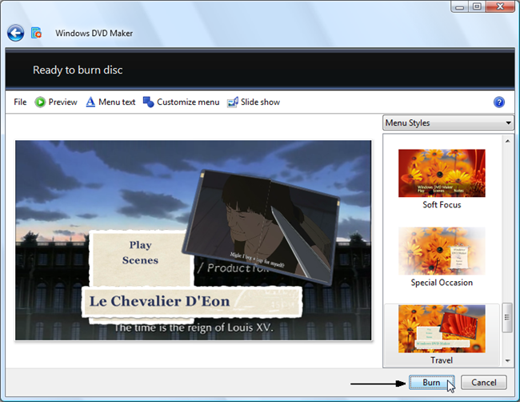
Task: Click the blue back arrow button
Action: (15, 33)
